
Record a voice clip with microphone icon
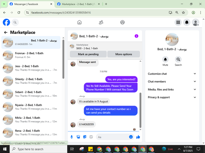pyautogui.click(x=72, y=137)
